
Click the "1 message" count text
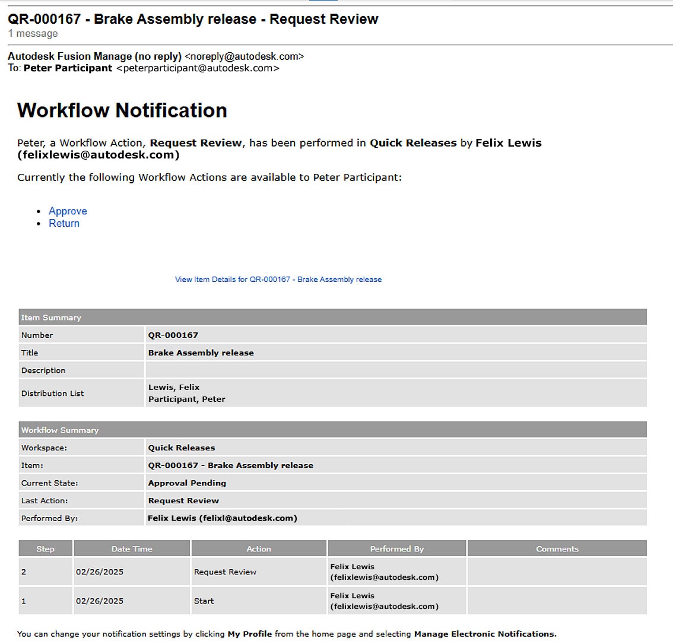coord(33,34)
